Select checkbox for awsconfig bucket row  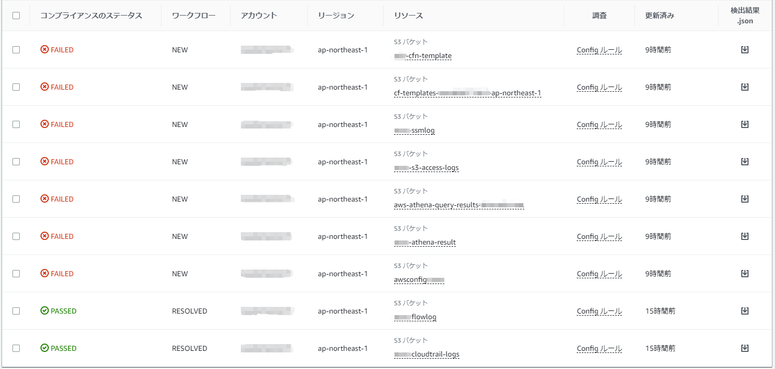coord(16,274)
